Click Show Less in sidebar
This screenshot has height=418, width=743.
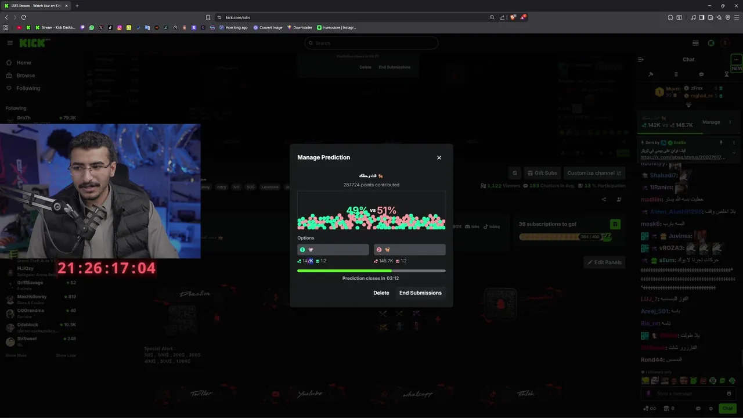coord(66,355)
